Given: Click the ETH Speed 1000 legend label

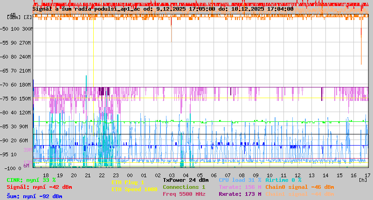Looking at the screenshot, I should click(x=134, y=189).
